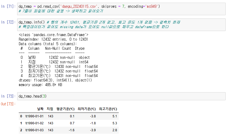Screen dimensions: 227x135
Task: Click the 날짜 column header in table
Action: (x=40, y=109)
